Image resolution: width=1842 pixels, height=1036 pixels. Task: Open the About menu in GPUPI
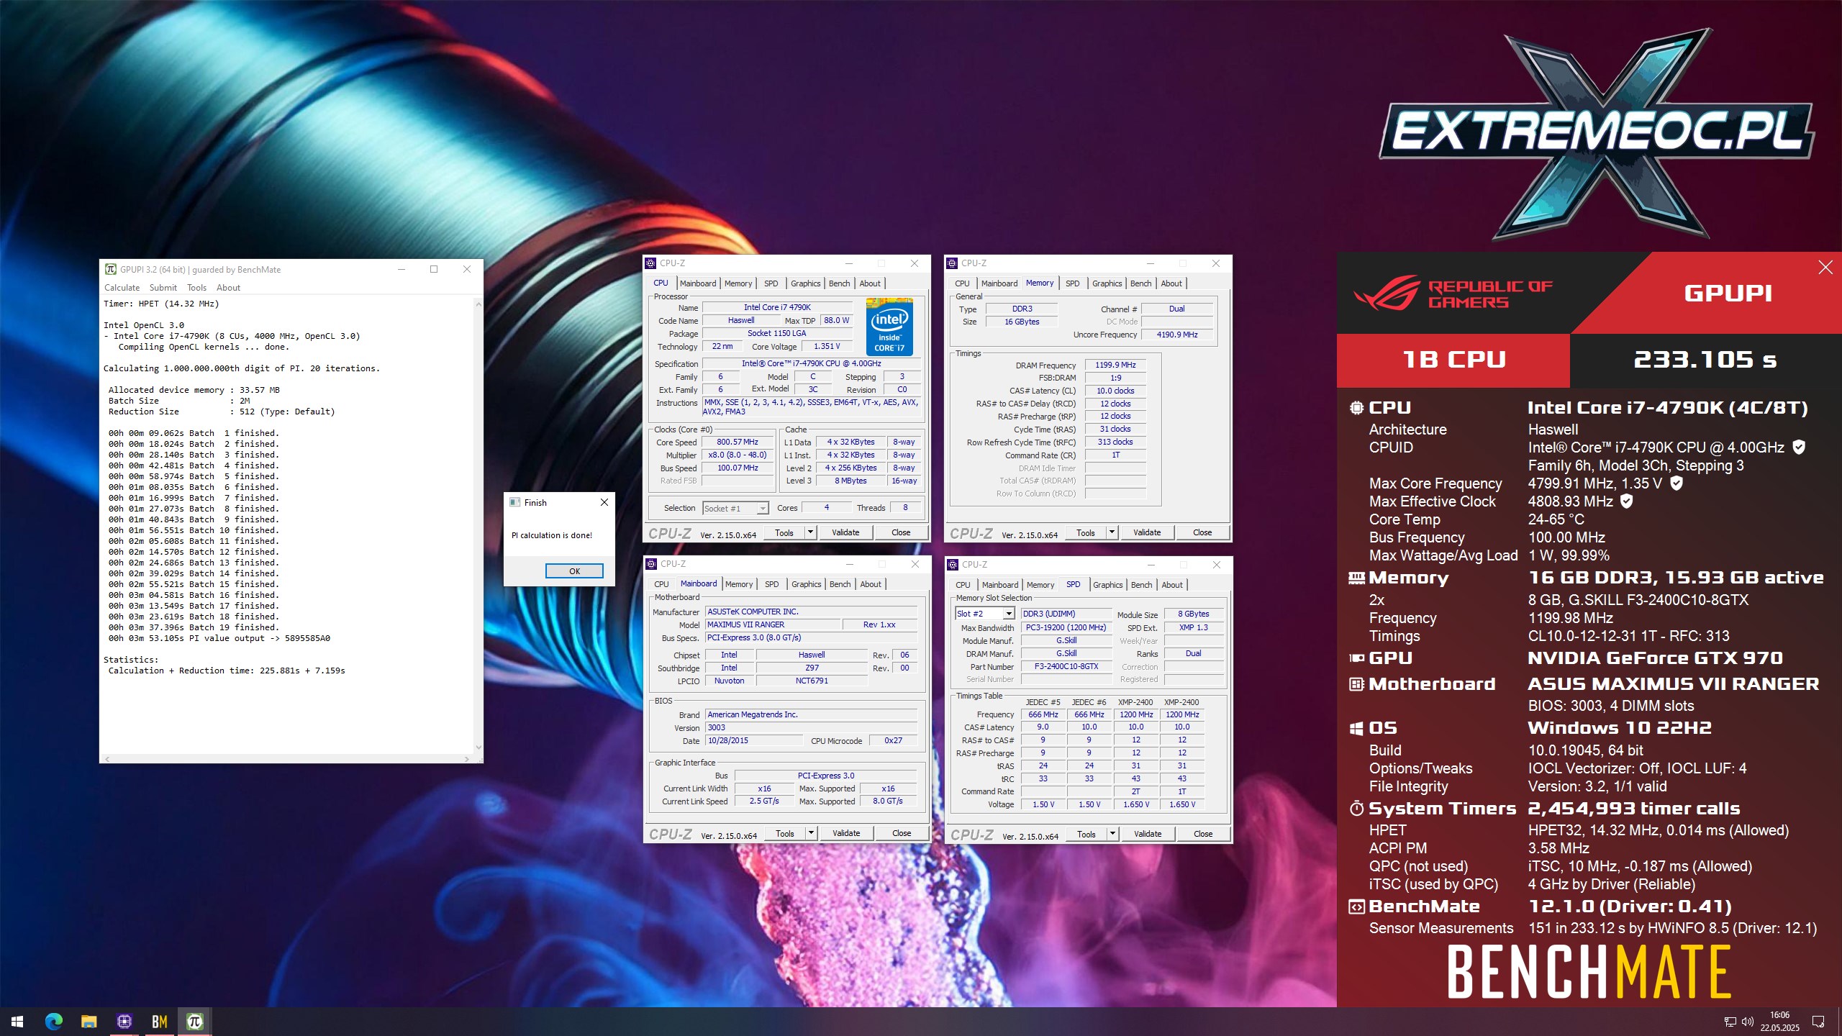[x=229, y=288]
